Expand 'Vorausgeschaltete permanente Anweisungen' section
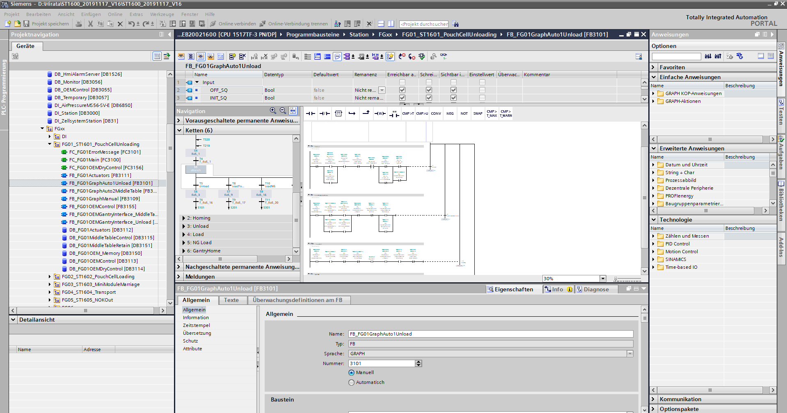 [179, 121]
